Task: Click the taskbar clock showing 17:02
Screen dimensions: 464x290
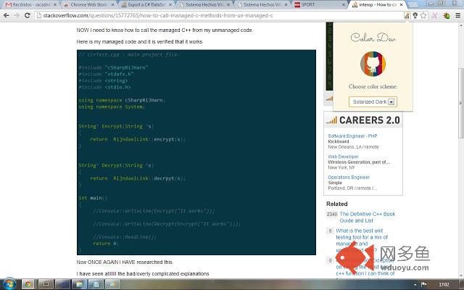Action: [x=444, y=285]
